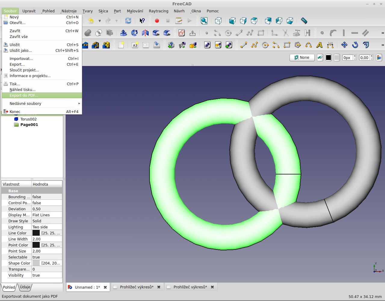Click the Refresh document icon

point(128,21)
